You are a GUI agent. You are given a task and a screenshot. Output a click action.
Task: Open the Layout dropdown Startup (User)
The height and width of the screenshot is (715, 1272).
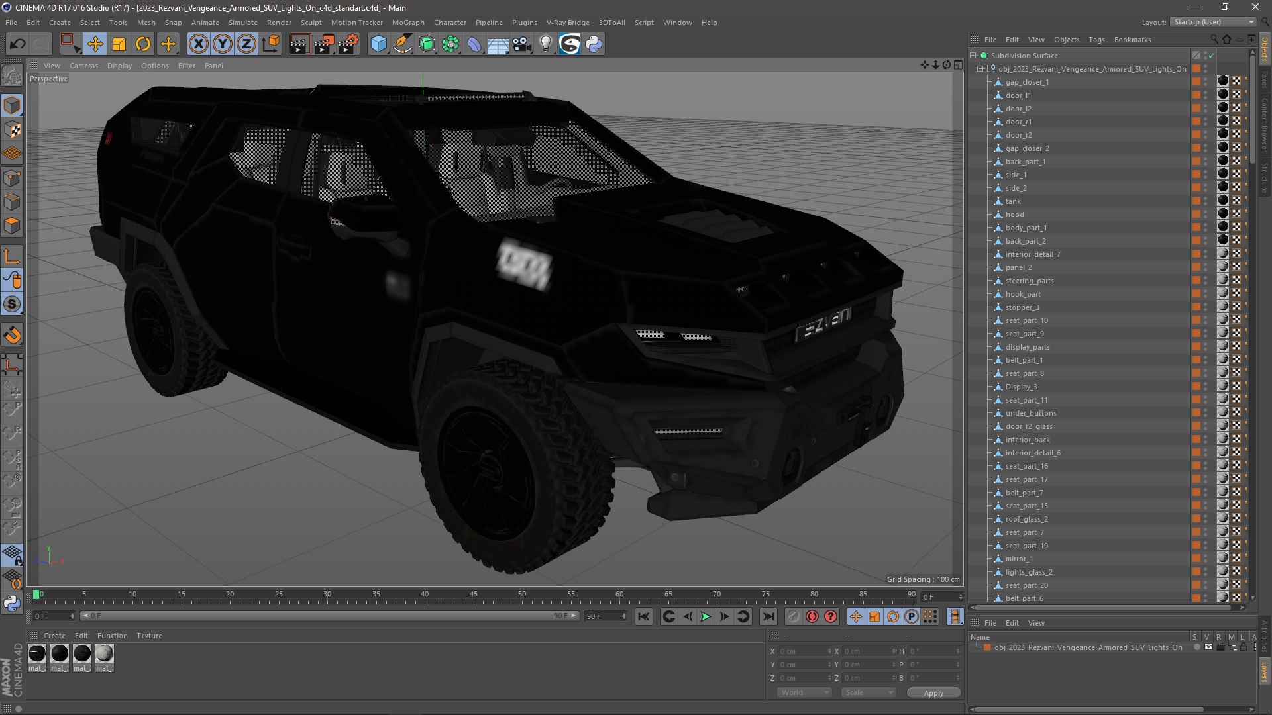click(x=1213, y=22)
